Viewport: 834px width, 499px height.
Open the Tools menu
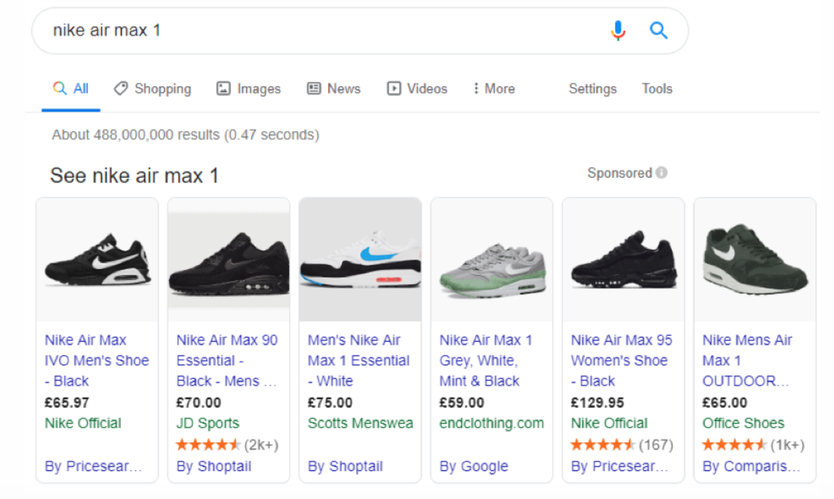pyautogui.click(x=657, y=89)
